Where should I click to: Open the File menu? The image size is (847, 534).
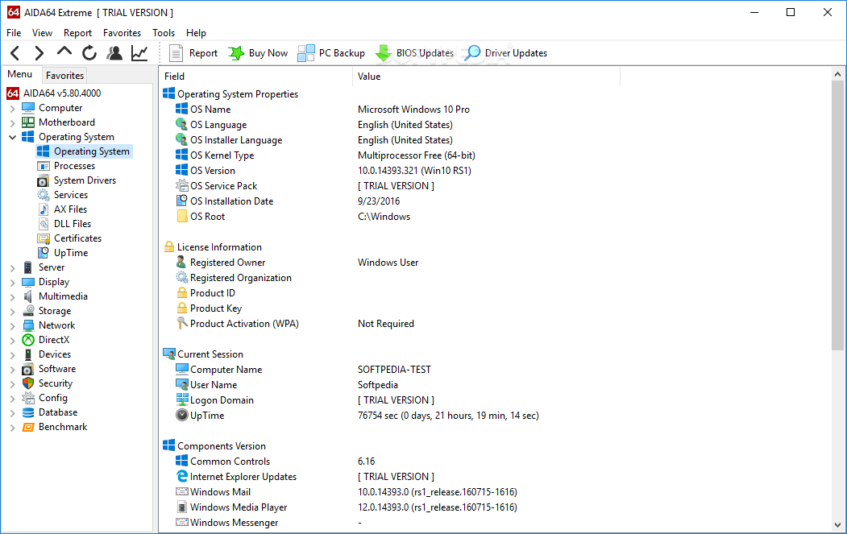[x=14, y=33]
